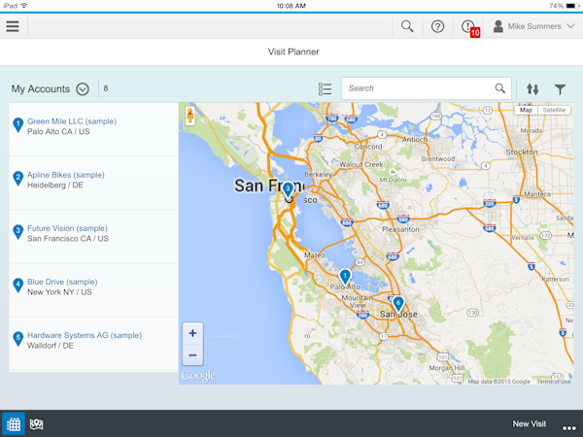The width and height of the screenshot is (583, 437).
Task: Open the help question mark icon
Action: point(437,26)
